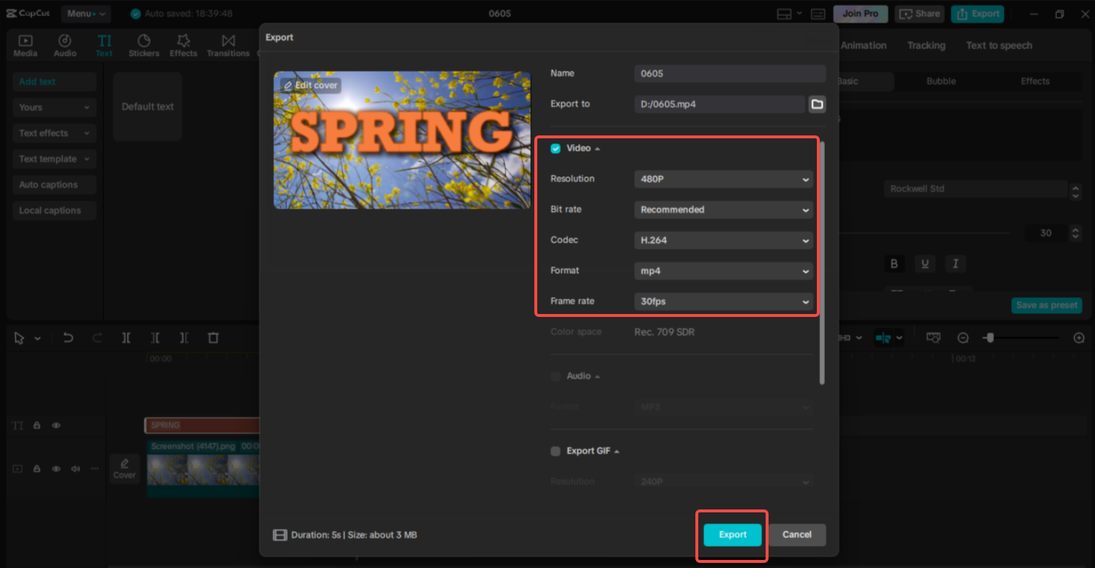Click the timeline zoom out icon
The width and height of the screenshot is (1095, 568).
[963, 337]
